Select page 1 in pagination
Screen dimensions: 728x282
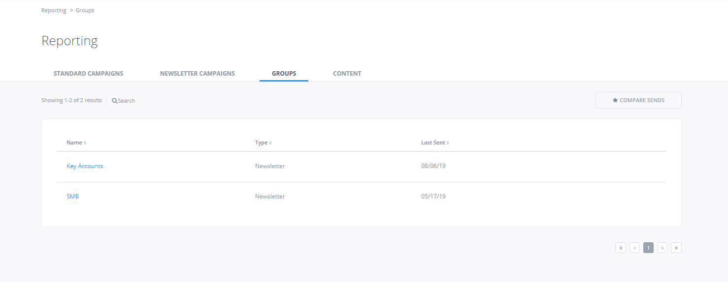coord(649,248)
